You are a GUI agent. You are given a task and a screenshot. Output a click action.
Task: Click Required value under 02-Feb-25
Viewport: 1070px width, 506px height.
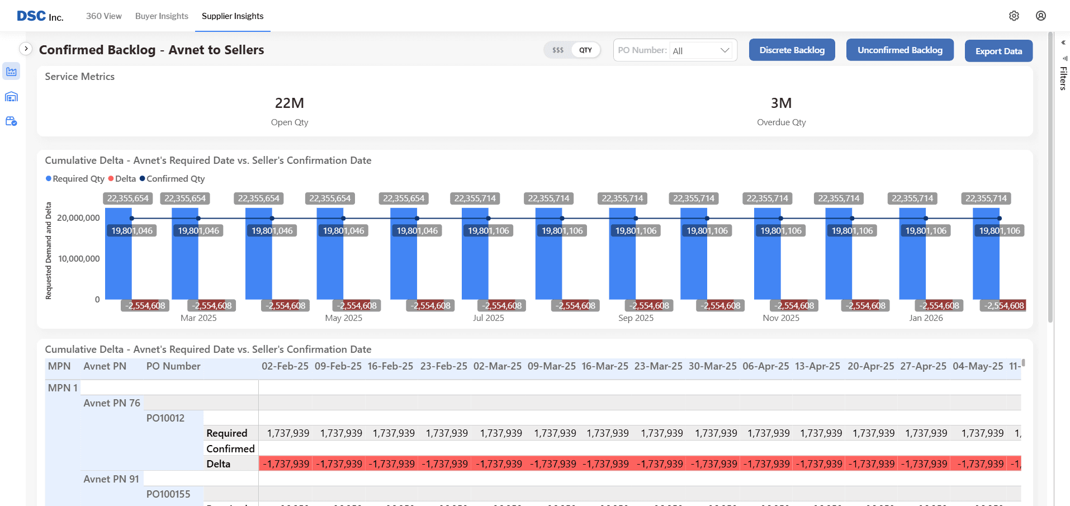coord(288,433)
